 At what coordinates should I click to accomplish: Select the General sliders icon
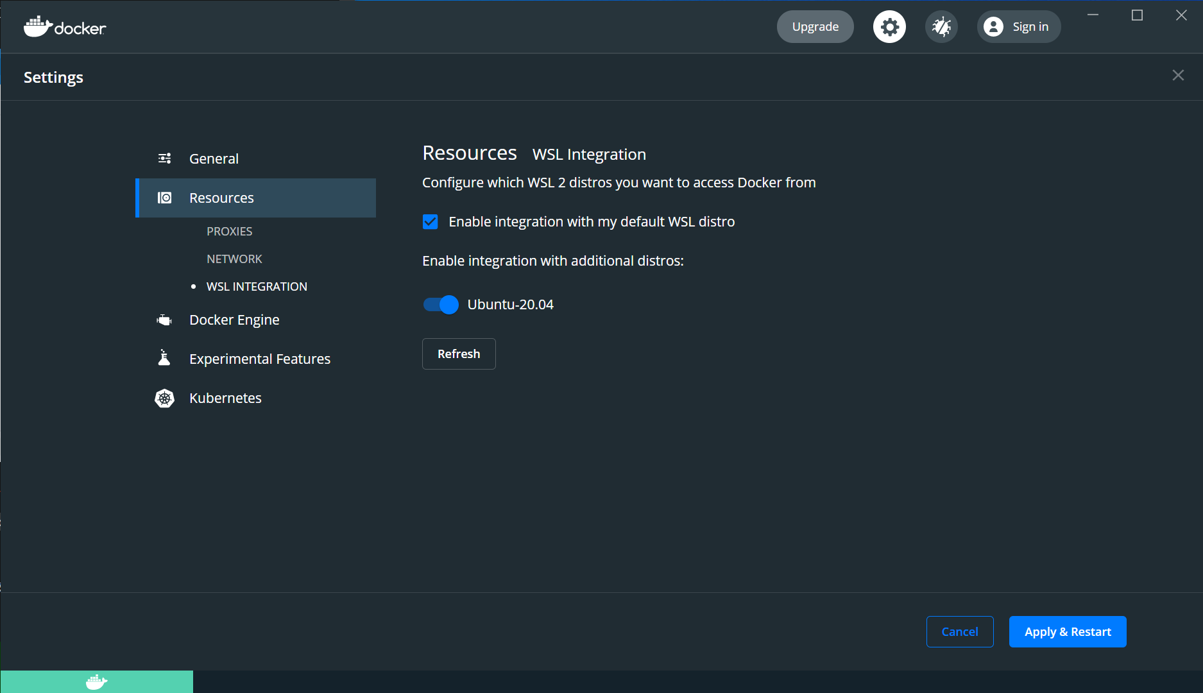click(165, 158)
